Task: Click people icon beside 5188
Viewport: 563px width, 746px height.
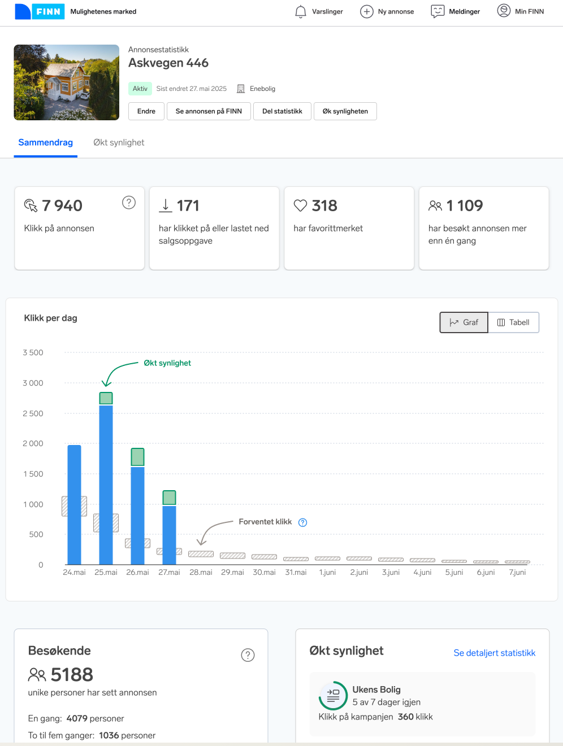Action: pyautogui.click(x=37, y=674)
